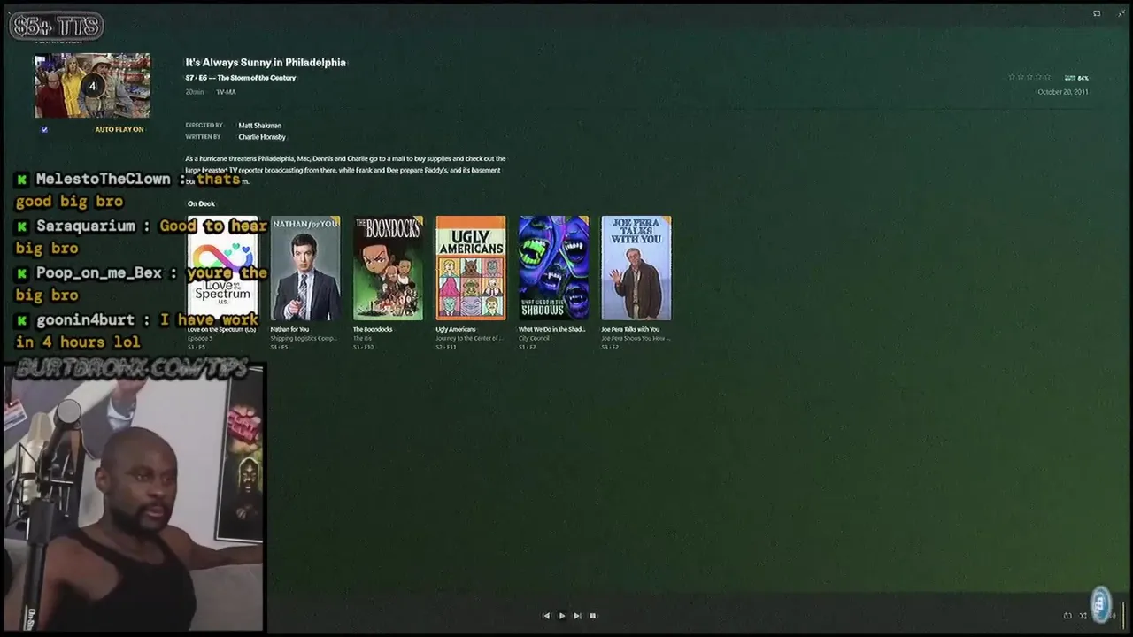Open the countdown episode thumbnail

[92, 86]
